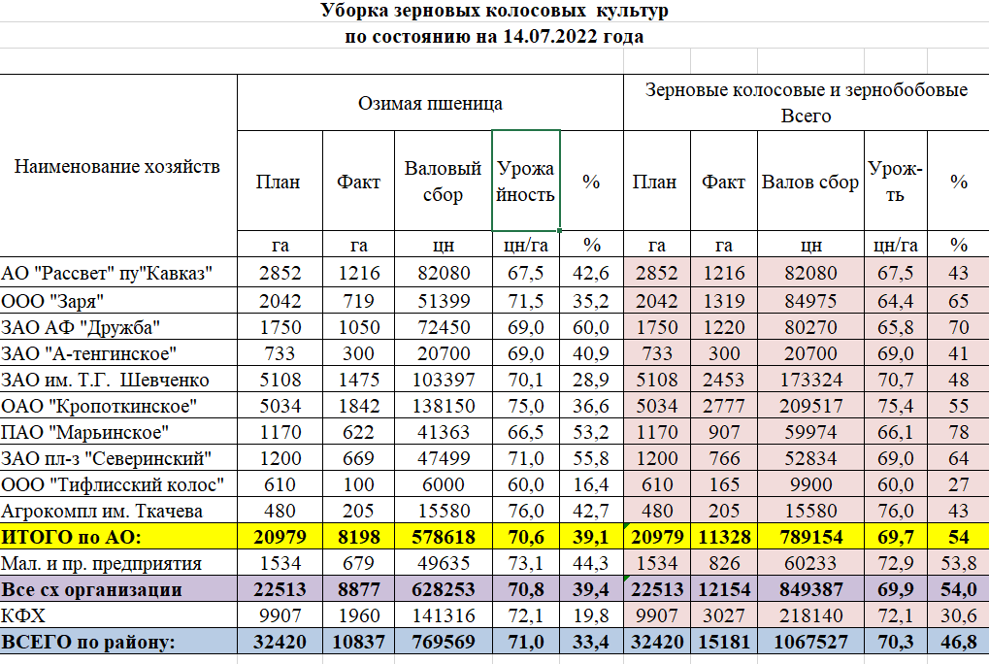989x664 pixels.
Task: Select the "Озимая пшеница" header cell
Action: [430, 103]
